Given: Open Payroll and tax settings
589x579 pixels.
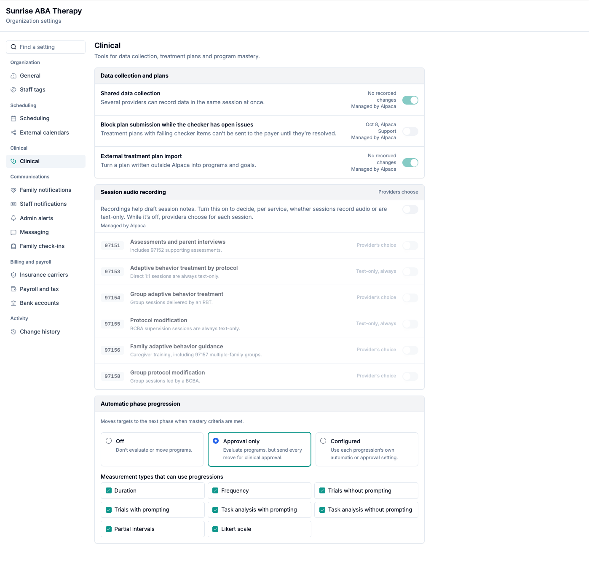Looking at the screenshot, I should [x=46, y=289].
